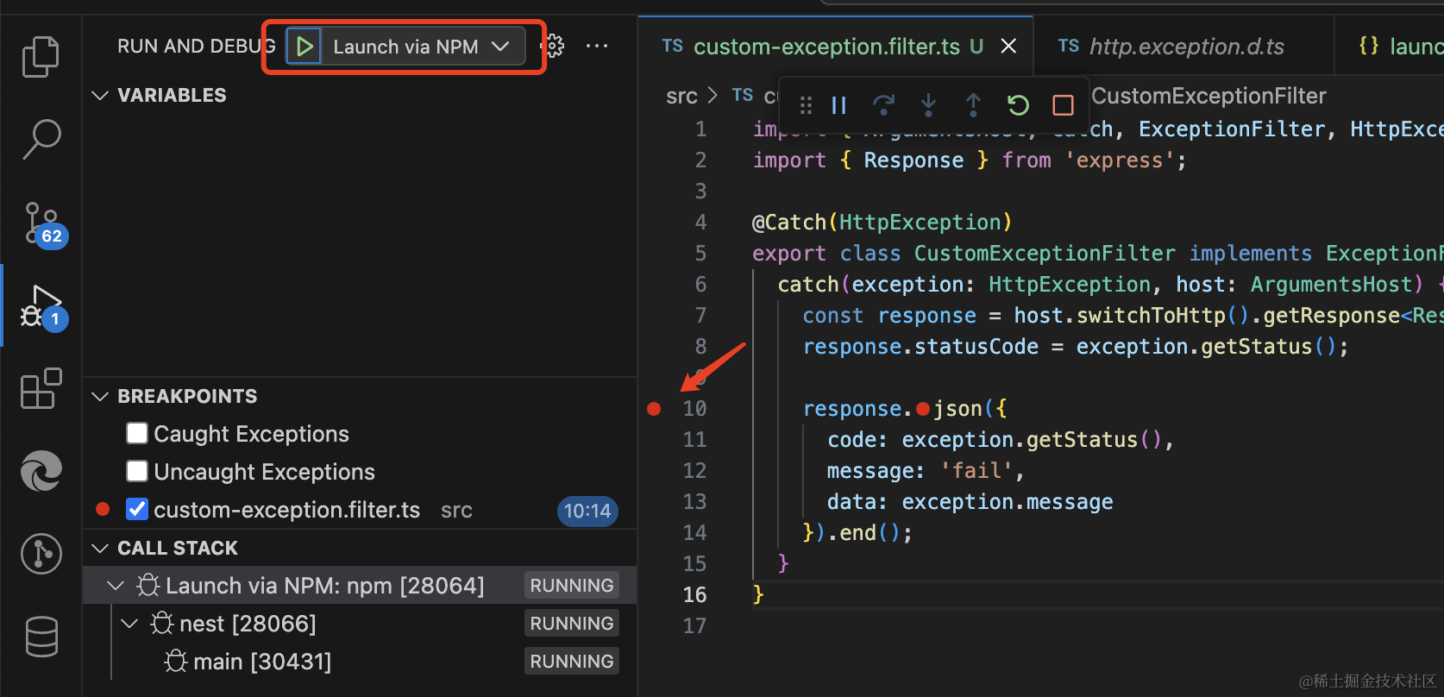
Task: Switch to the http.exception.d.ts tab
Action: pos(1186,47)
